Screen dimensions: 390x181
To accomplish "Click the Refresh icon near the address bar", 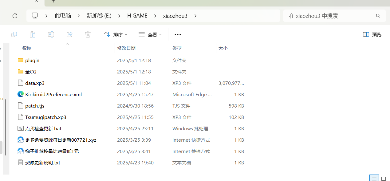I will (x=15, y=16).
